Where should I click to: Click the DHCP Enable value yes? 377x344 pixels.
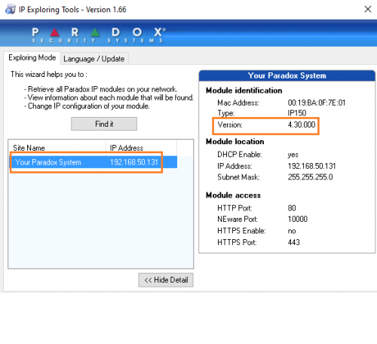click(293, 155)
